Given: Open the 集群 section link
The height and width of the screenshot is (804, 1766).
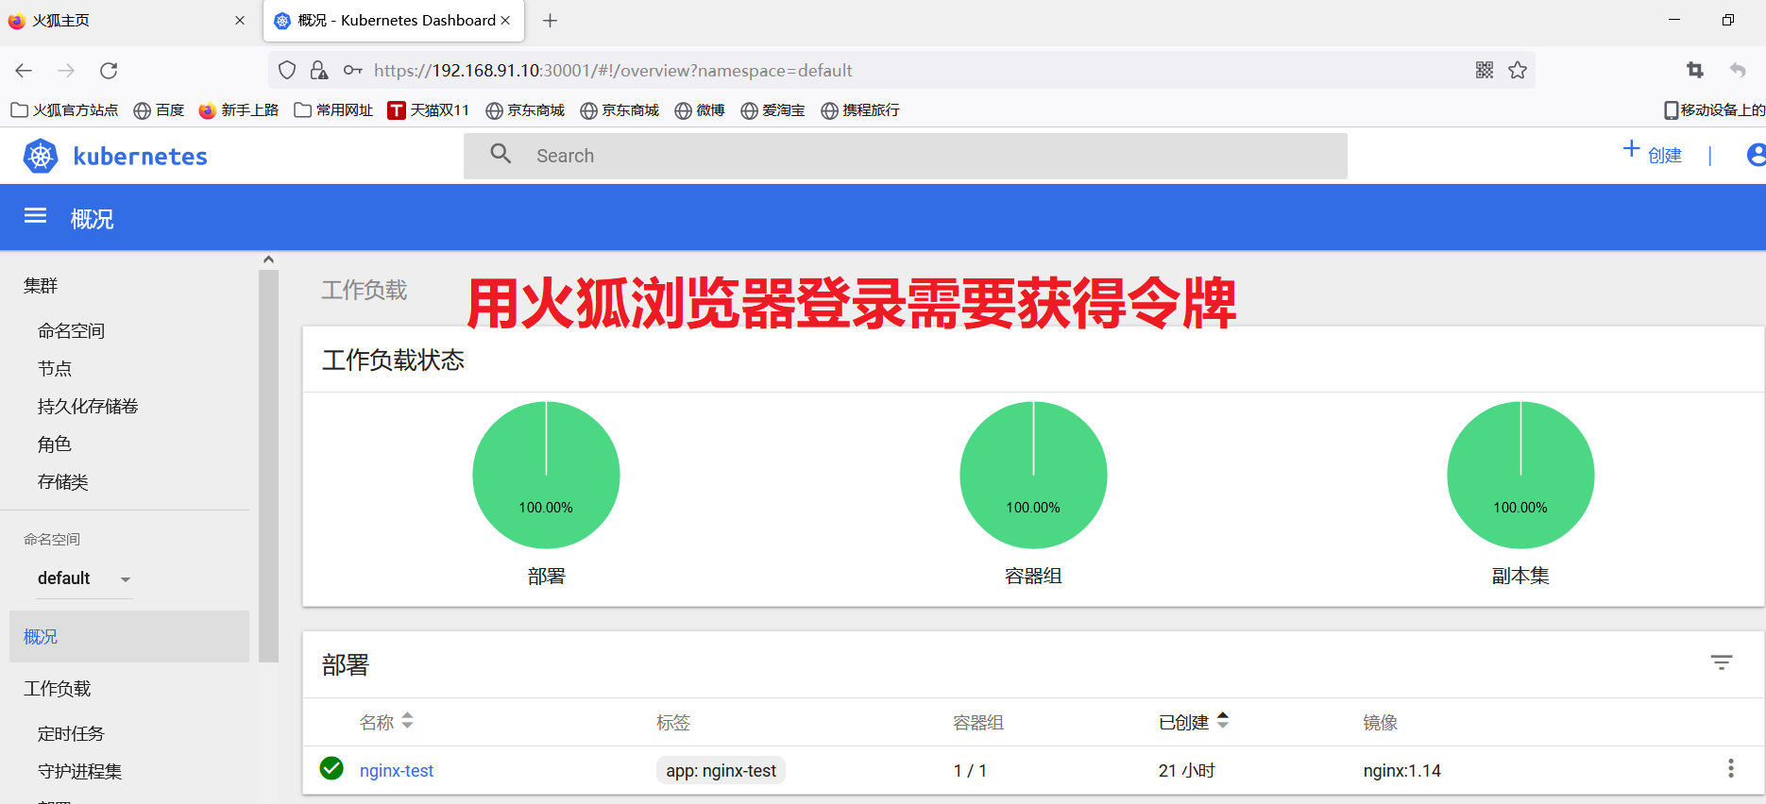Looking at the screenshot, I should click(x=41, y=286).
